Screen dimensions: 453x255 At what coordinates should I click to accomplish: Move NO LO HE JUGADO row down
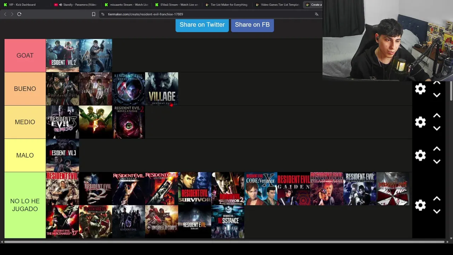[437, 211]
